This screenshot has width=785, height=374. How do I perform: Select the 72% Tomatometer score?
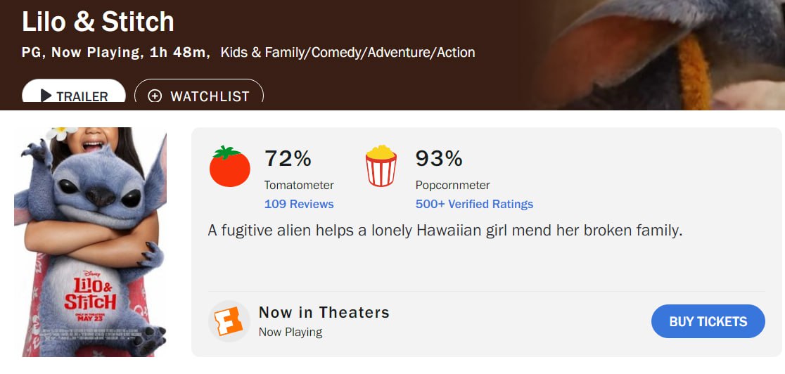point(288,159)
